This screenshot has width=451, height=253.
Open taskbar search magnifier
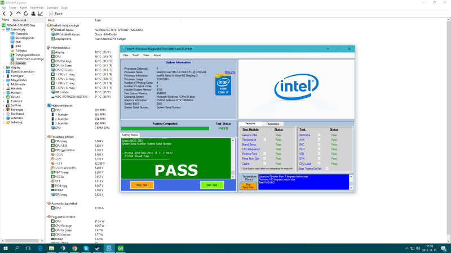(17, 249)
